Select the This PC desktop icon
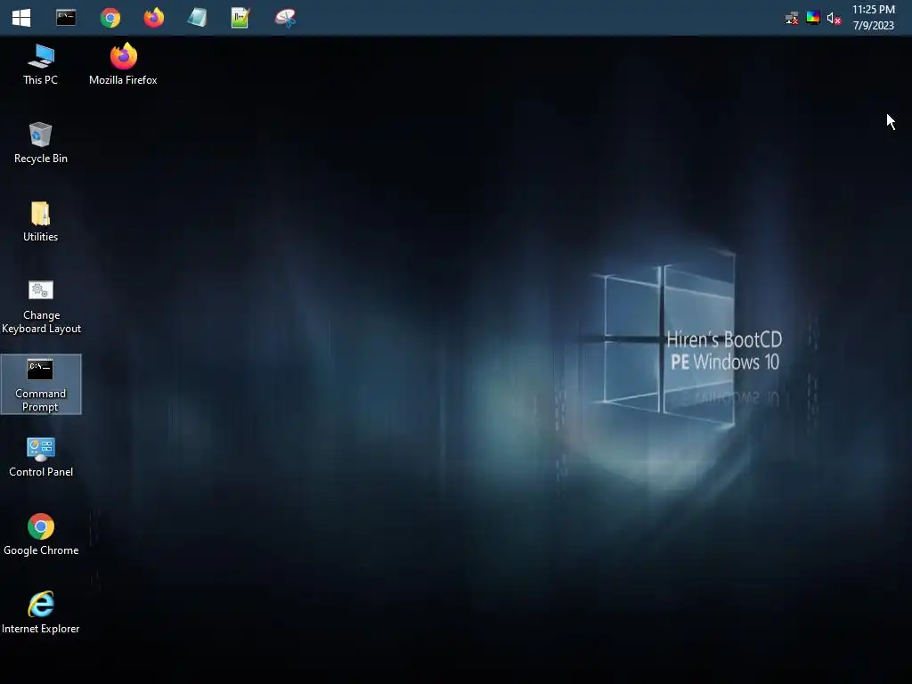Screen dimensions: 912x684 point(41,64)
